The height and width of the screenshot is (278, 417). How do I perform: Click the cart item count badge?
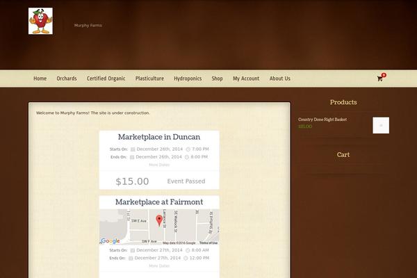[384, 75]
